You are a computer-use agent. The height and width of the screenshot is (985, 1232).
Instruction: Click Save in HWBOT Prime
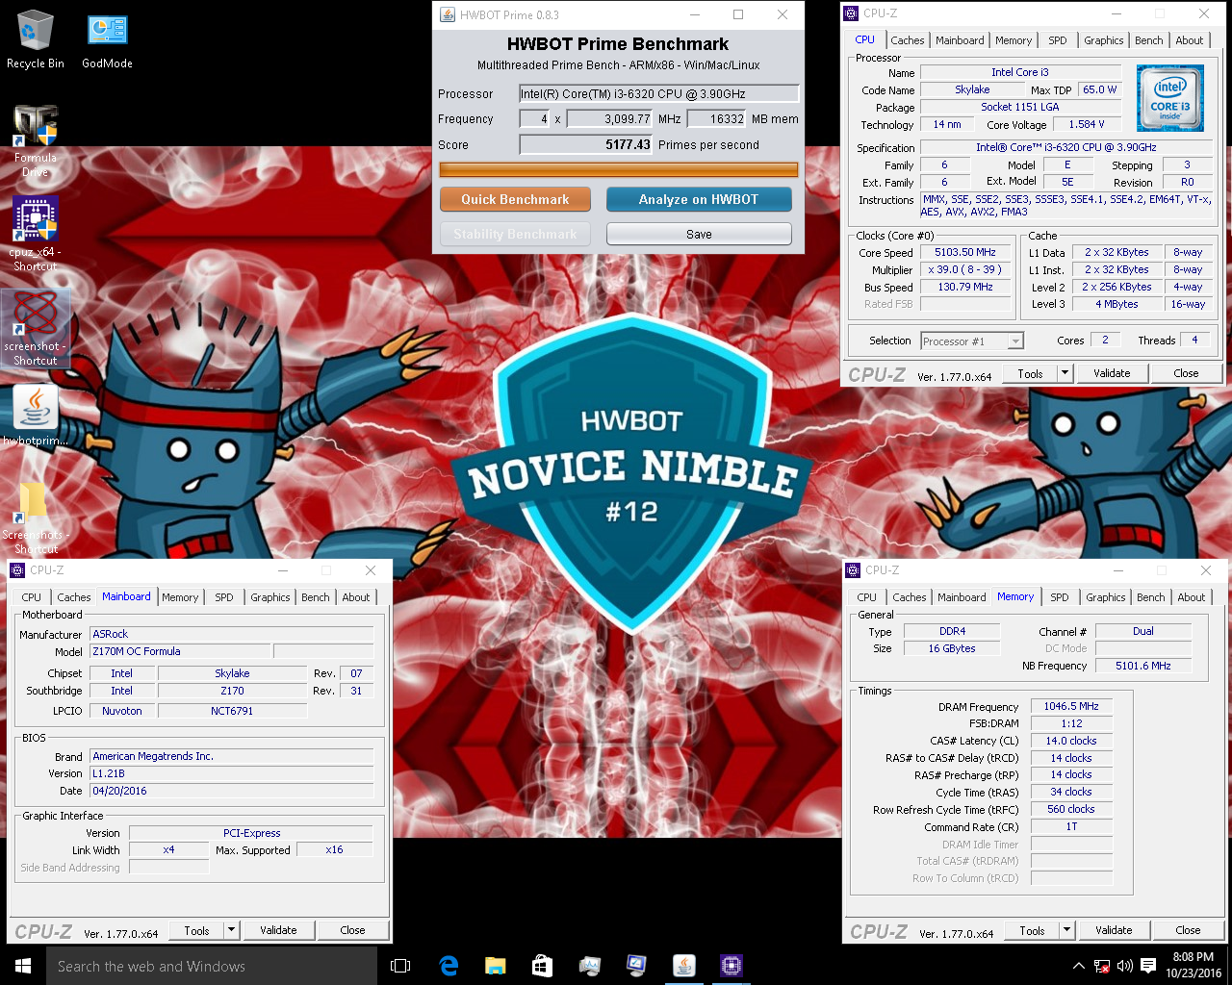pos(699,234)
